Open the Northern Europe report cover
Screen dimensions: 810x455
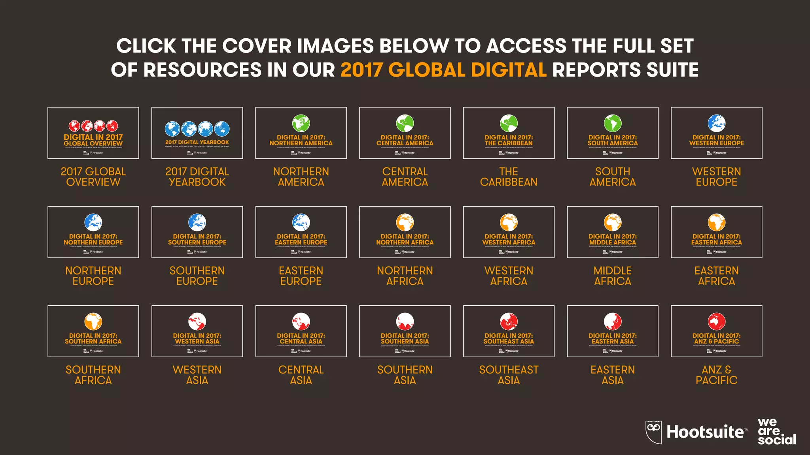point(93,232)
